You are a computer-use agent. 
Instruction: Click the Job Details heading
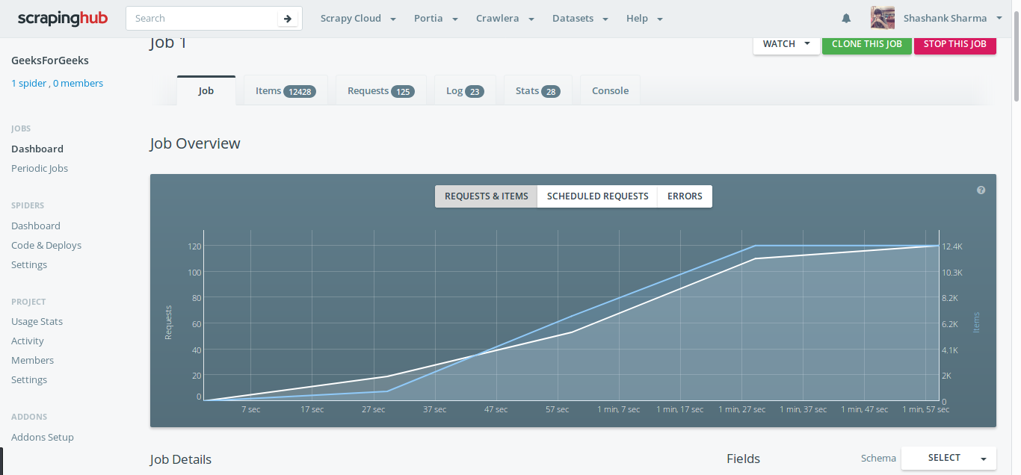point(181,459)
